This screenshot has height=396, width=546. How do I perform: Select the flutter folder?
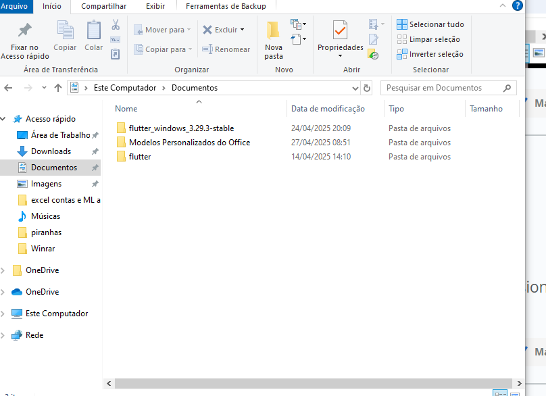pos(140,157)
